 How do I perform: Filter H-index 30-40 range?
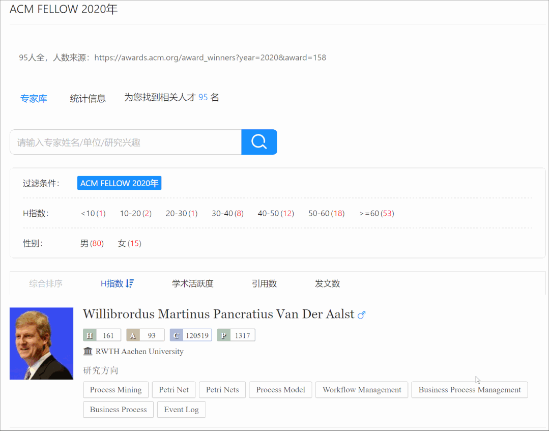coord(227,213)
